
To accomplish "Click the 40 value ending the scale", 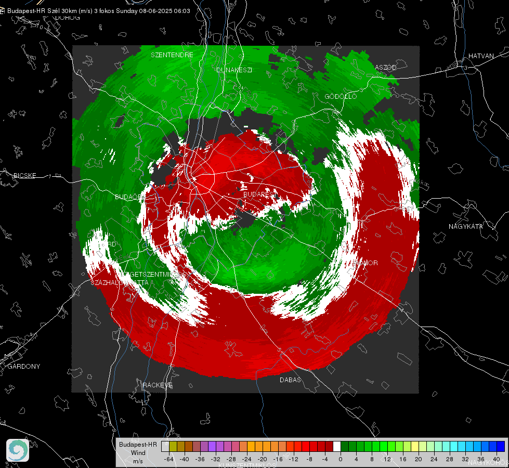I will [497, 459].
